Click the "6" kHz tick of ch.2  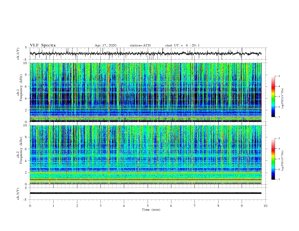26,149
